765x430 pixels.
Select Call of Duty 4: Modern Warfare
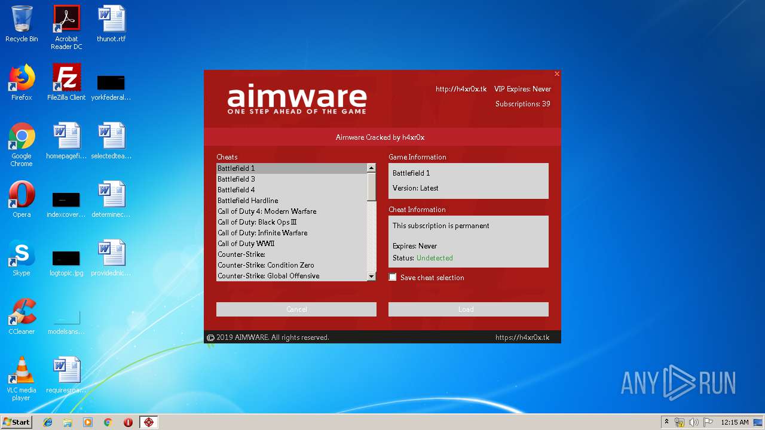point(292,211)
